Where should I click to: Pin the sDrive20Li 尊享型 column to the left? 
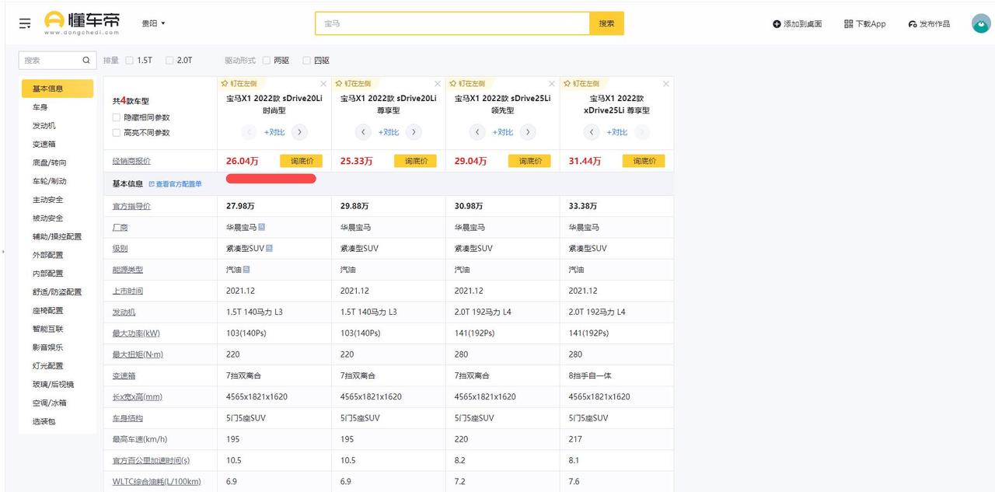point(354,83)
